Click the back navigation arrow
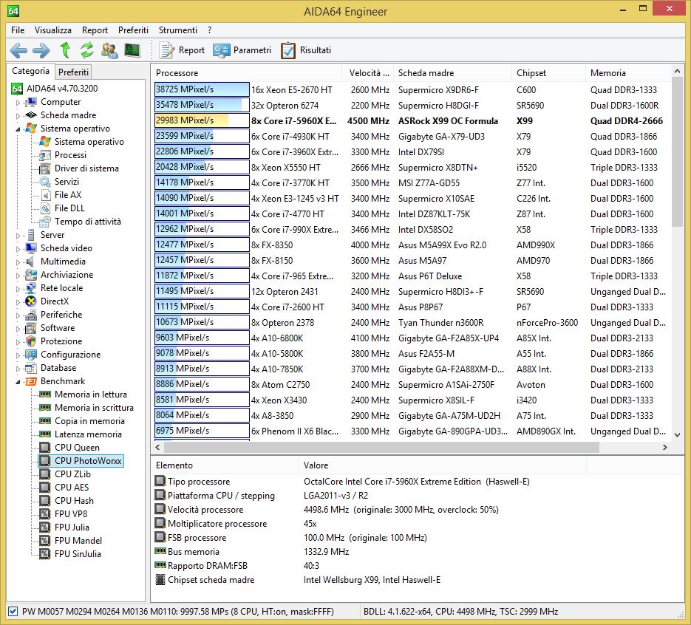This screenshot has height=625, width=691. 18,50
